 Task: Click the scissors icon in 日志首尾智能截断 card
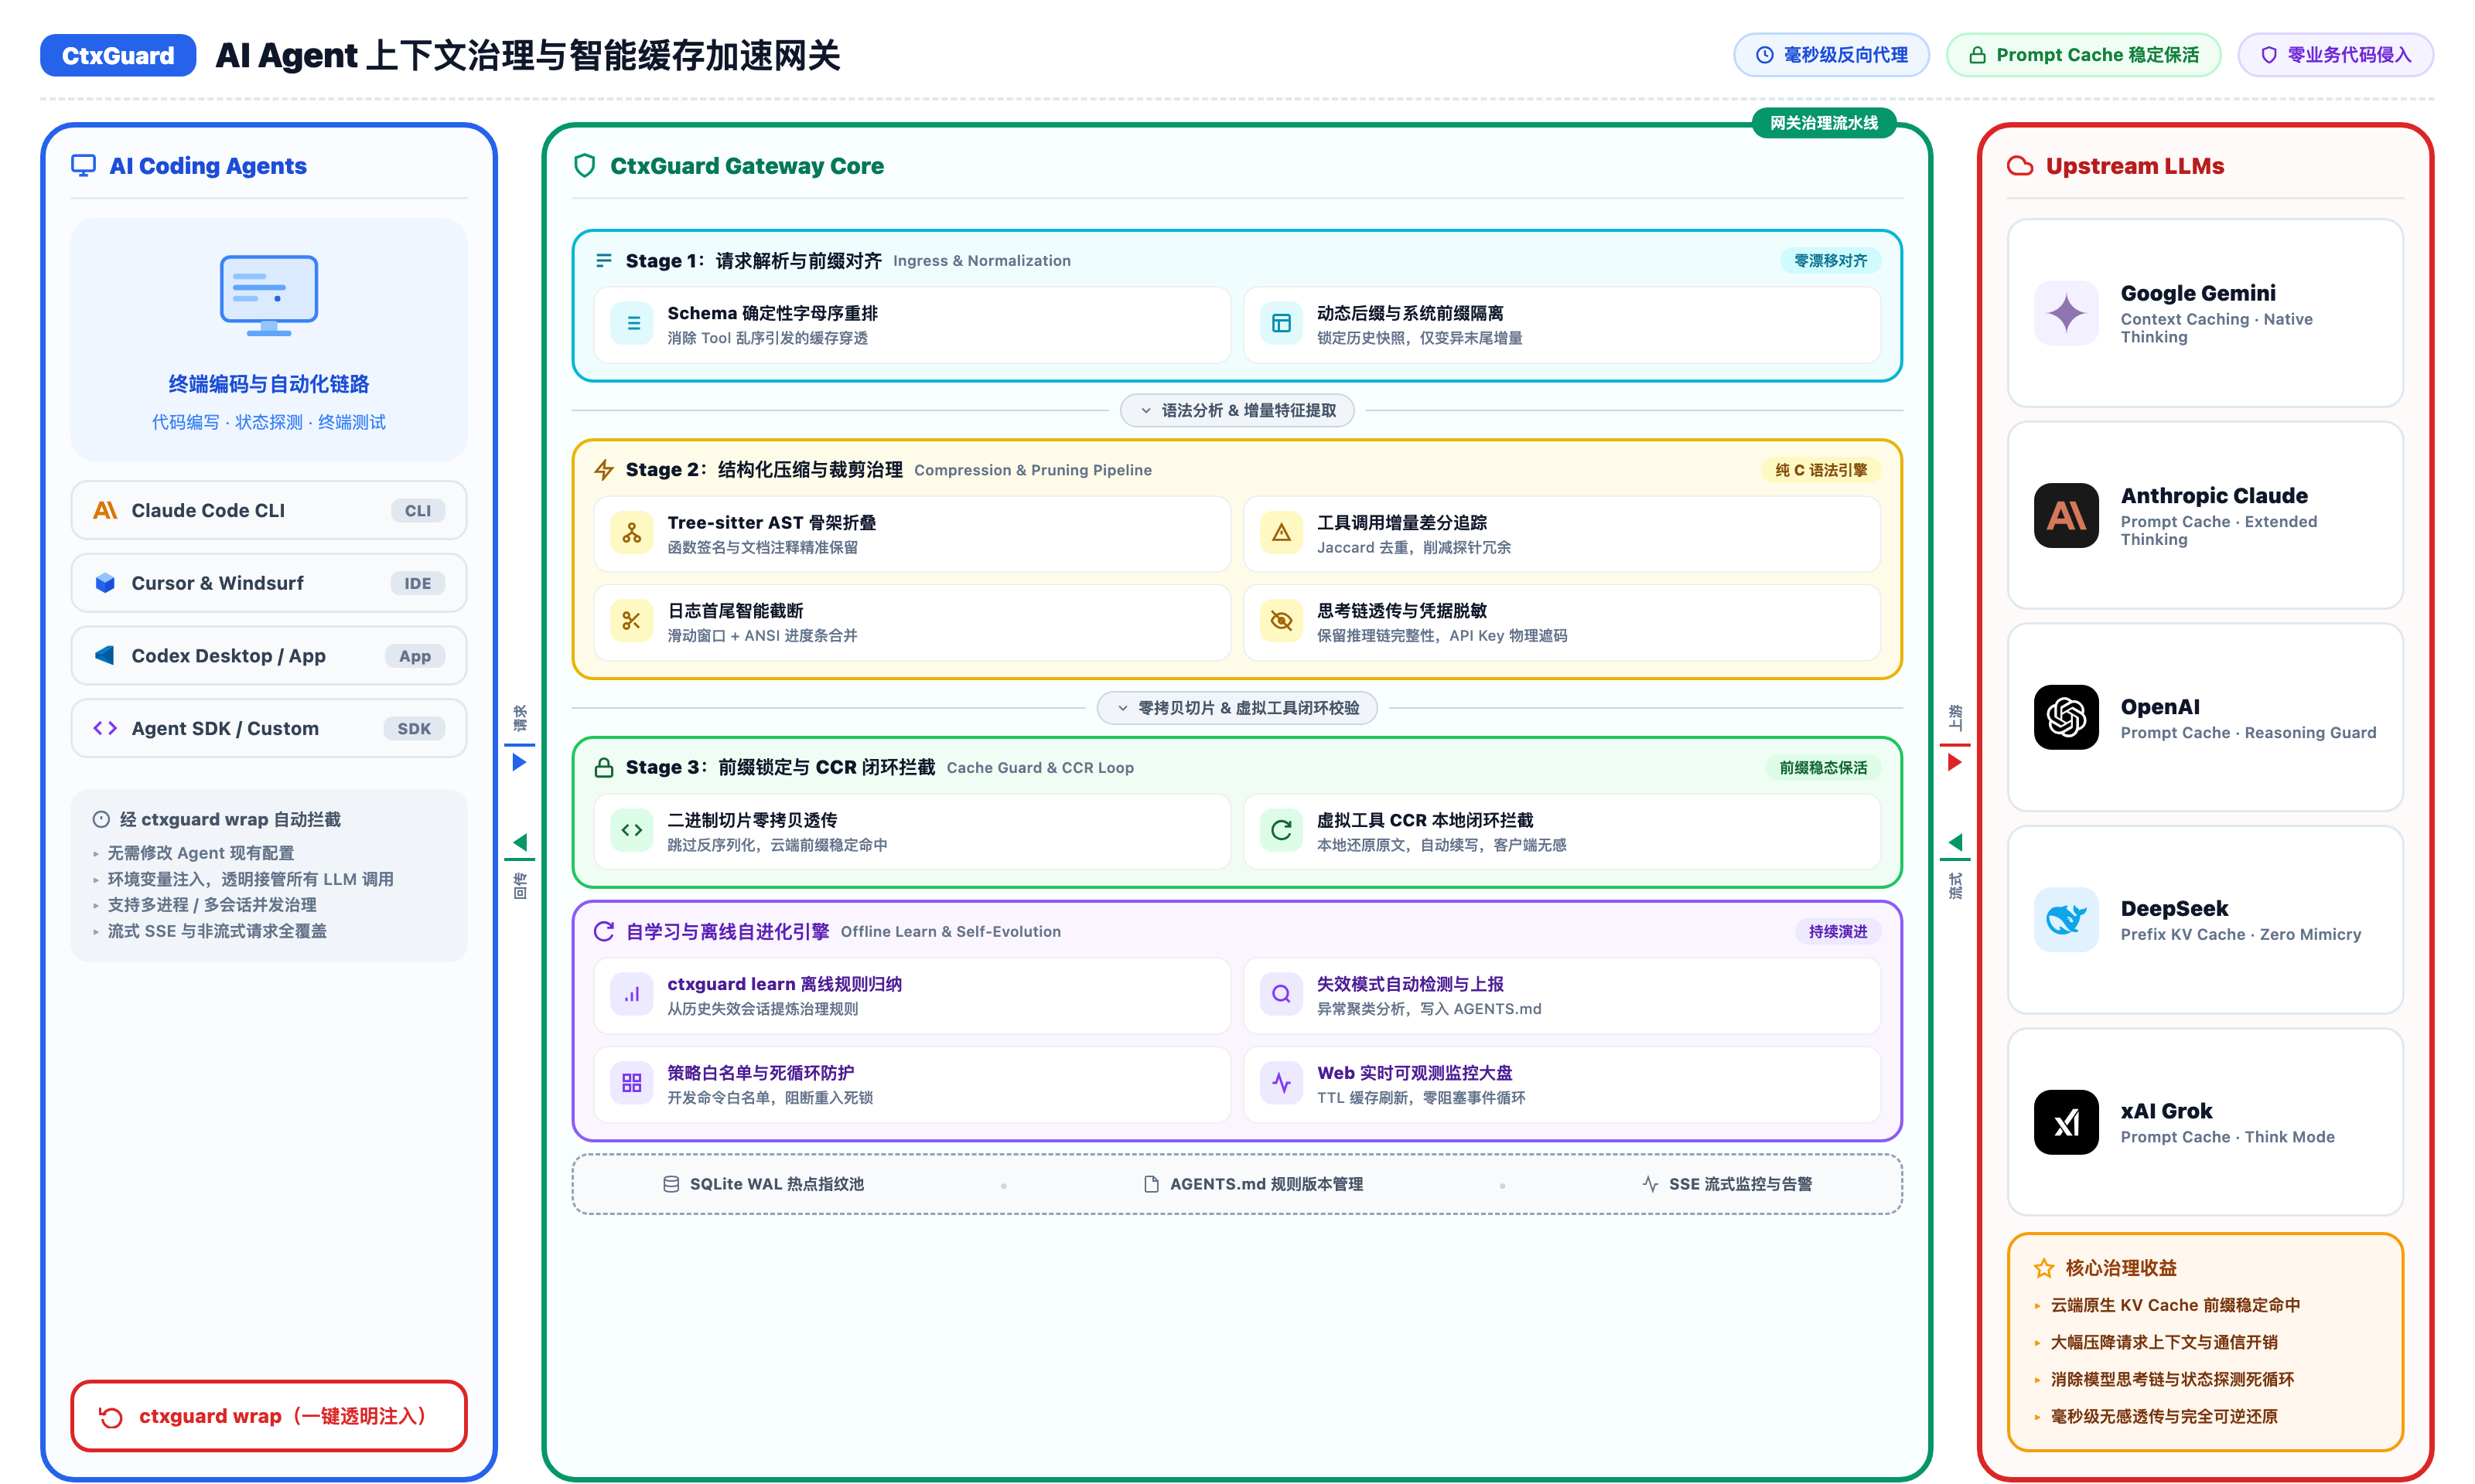[632, 621]
